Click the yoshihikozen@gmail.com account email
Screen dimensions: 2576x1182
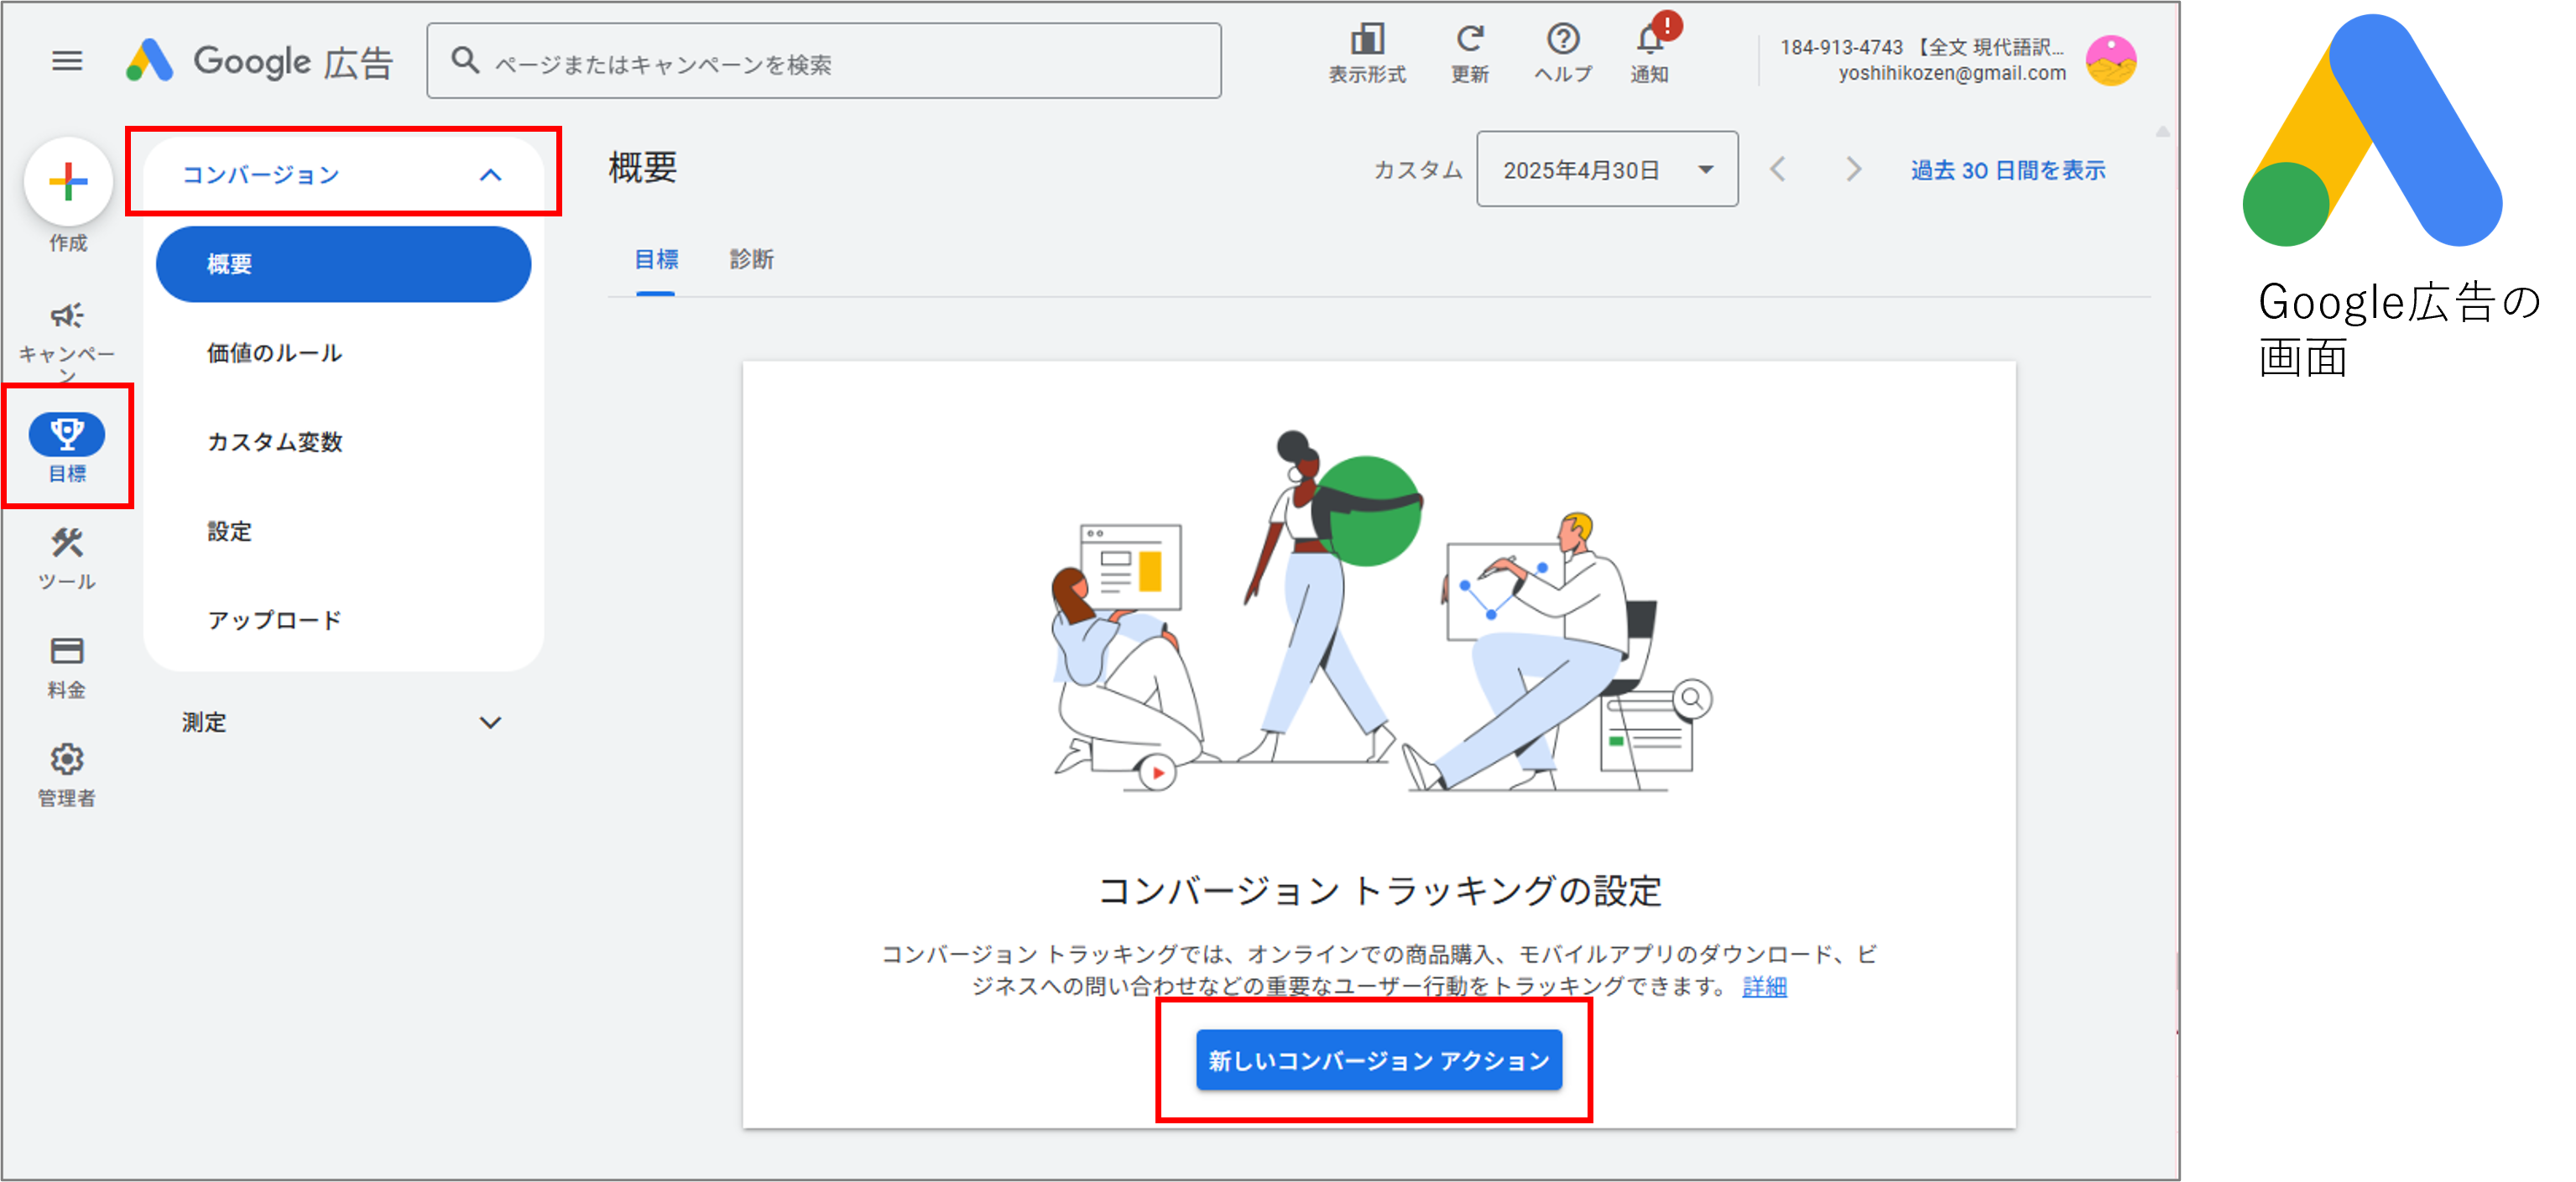pyautogui.click(x=1952, y=73)
